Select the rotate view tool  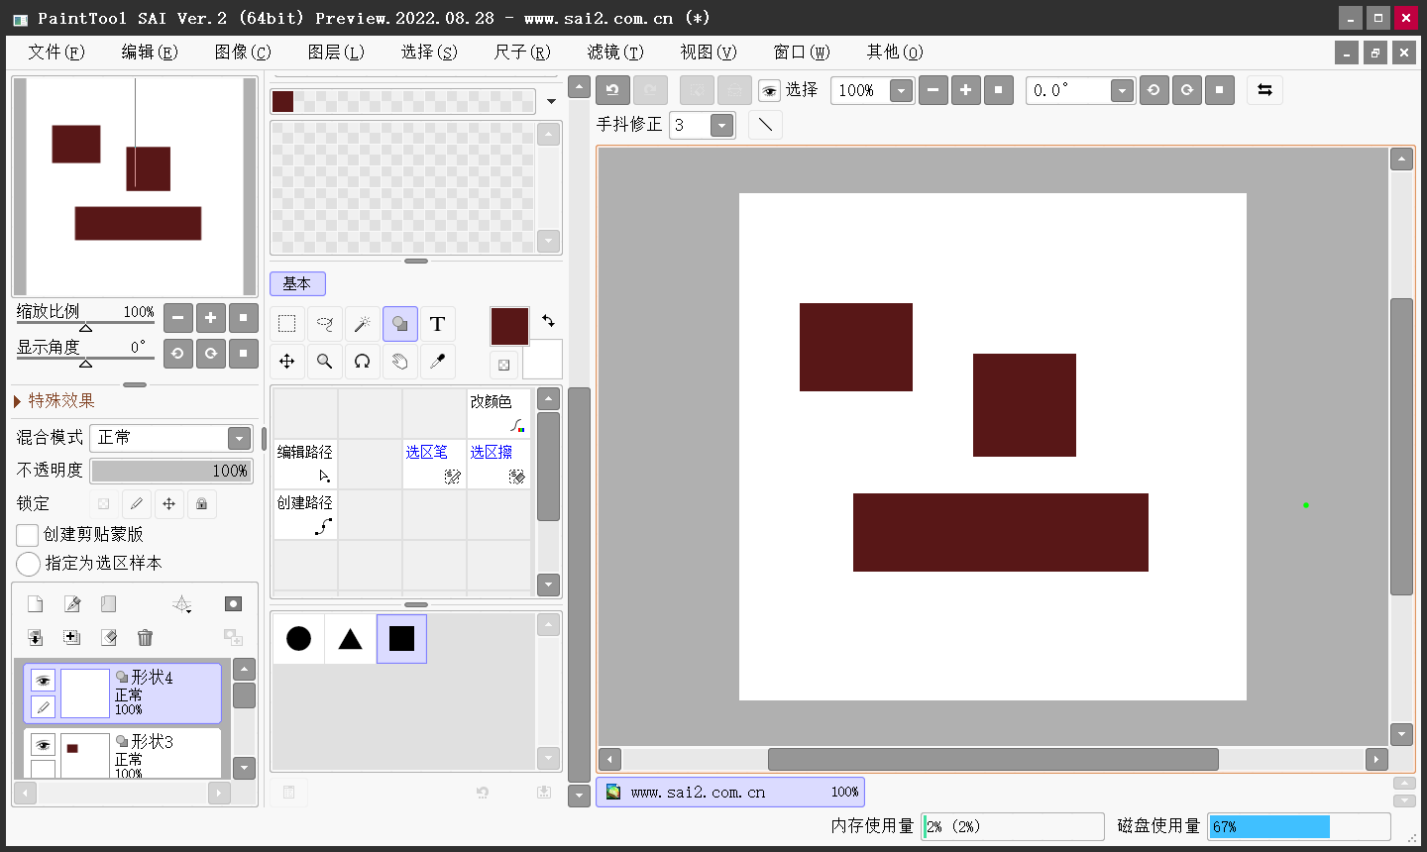(x=362, y=362)
